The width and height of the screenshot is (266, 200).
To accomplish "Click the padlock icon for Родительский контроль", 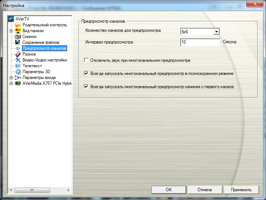I will 18,25.
